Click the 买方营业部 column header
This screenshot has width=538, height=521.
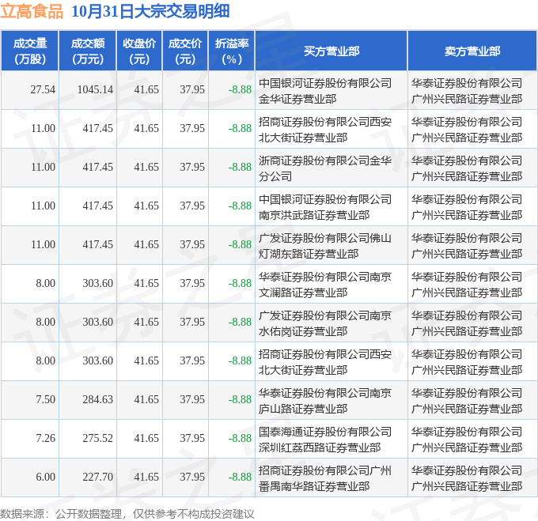(x=331, y=51)
